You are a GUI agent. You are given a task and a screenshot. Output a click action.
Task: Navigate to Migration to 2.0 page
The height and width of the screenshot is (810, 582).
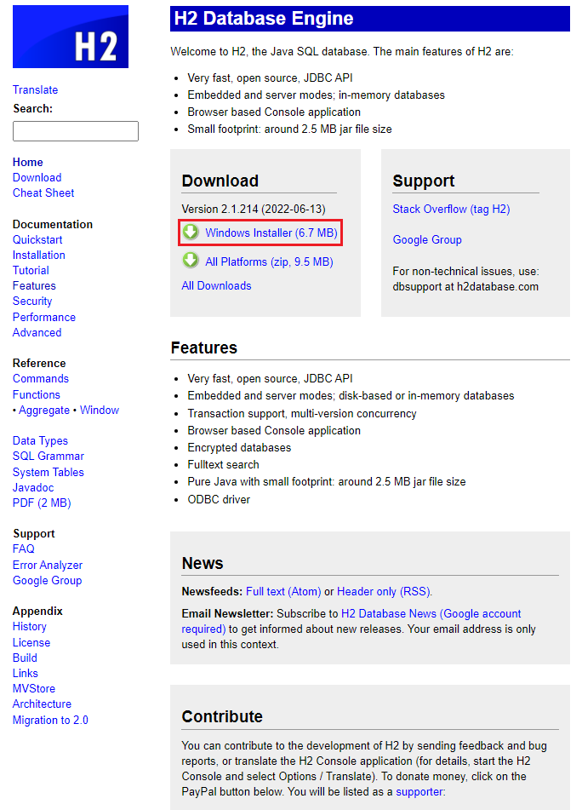pos(50,720)
